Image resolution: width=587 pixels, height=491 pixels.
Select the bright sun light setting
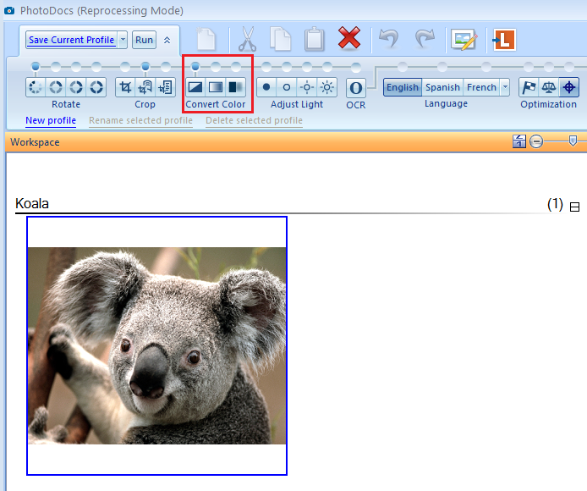coord(326,87)
